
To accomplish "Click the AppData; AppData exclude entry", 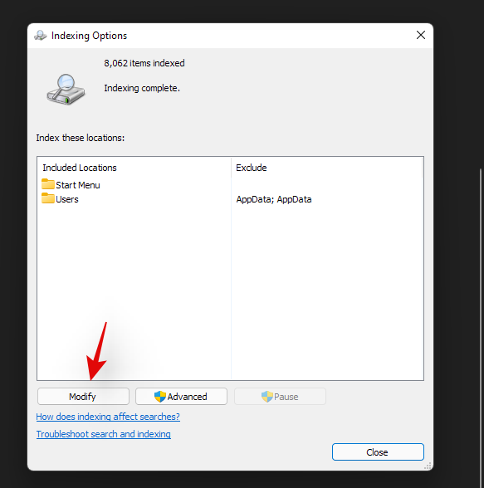I will point(274,199).
